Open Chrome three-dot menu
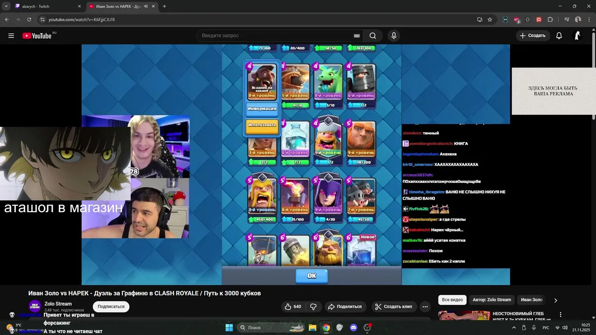 (589, 20)
